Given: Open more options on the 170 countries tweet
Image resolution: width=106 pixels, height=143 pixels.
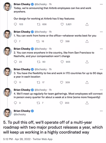Looking at the screenshot, I should (101, 69).
